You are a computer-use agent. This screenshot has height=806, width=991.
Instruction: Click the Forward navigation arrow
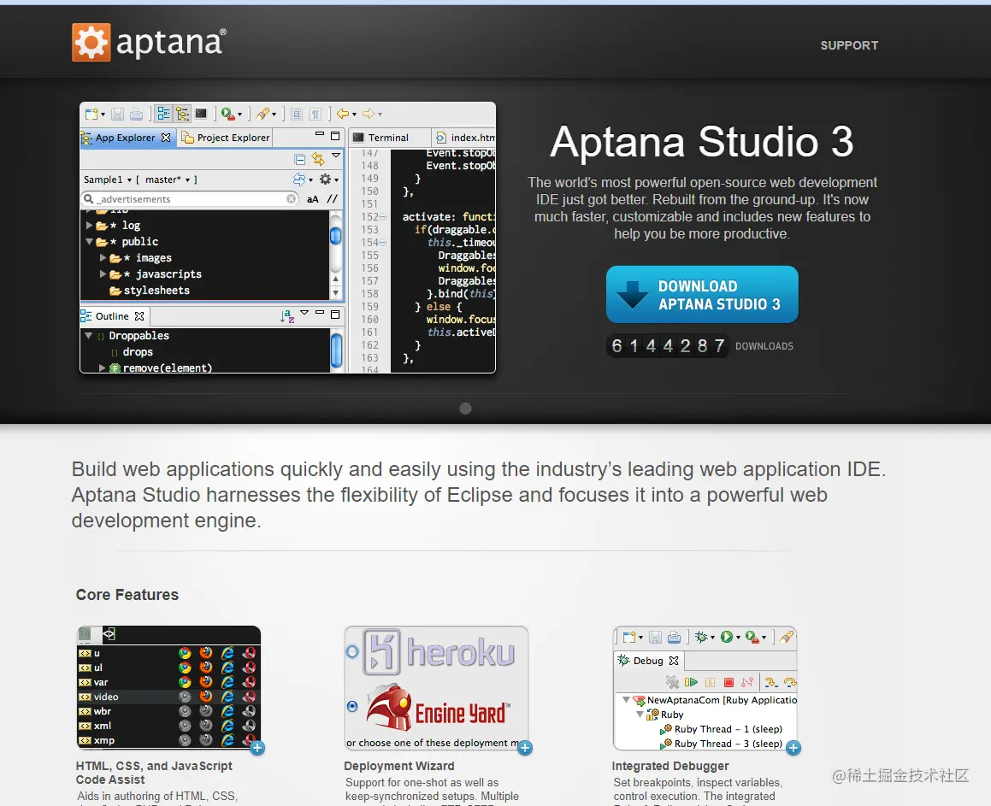pyautogui.click(x=369, y=114)
